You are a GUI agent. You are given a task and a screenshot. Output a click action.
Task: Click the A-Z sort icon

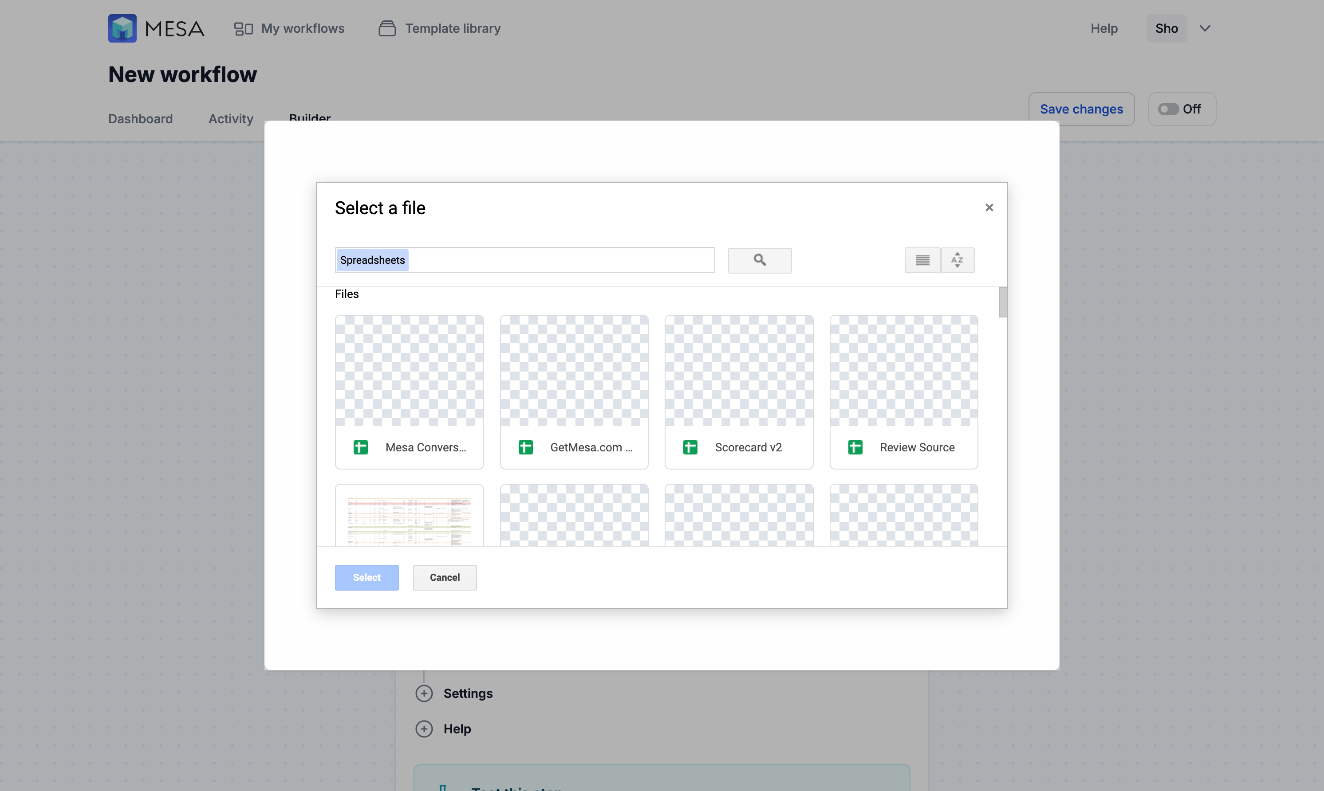click(957, 260)
